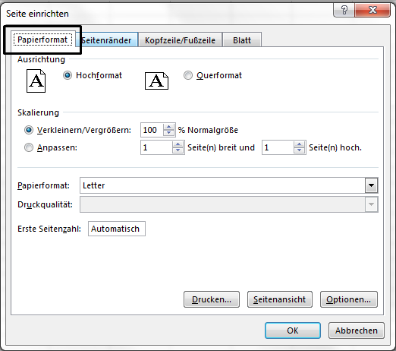Click the Drucken... button
396x351 pixels.
click(212, 299)
